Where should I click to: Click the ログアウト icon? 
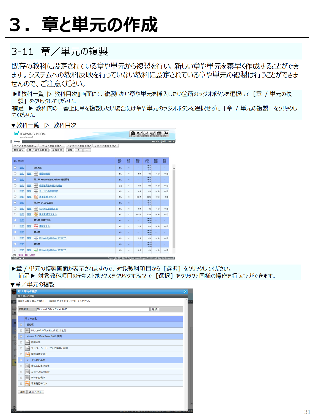(x=166, y=134)
